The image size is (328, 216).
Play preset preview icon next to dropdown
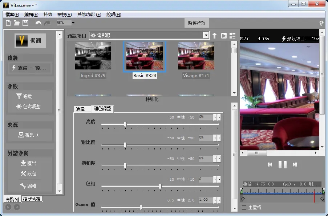pyautogui.click(x=224, y=36)
